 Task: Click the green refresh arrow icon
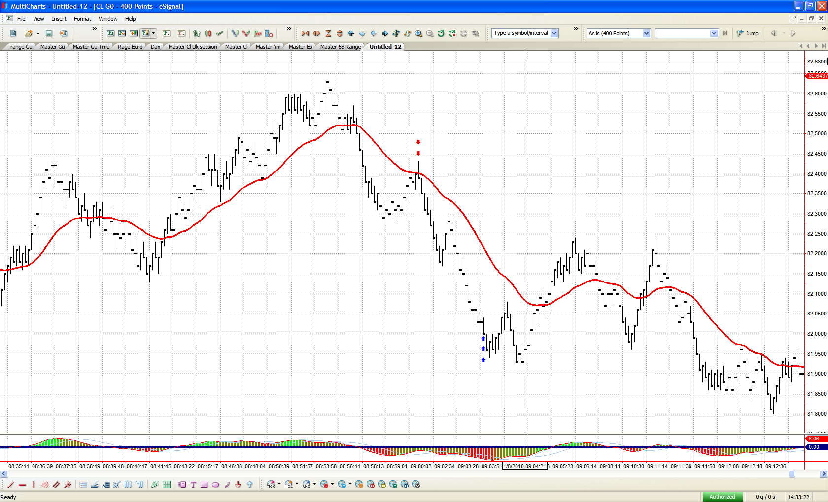coord(441,33)
